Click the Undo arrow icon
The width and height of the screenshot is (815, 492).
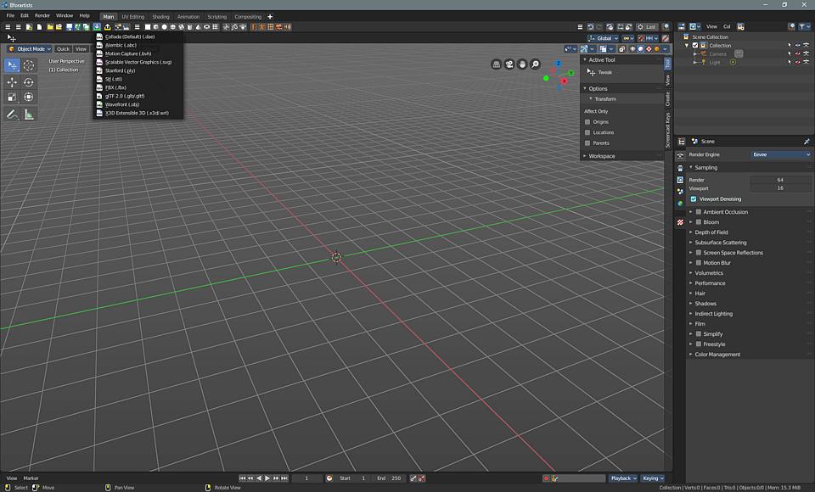(x=591, y=26)
